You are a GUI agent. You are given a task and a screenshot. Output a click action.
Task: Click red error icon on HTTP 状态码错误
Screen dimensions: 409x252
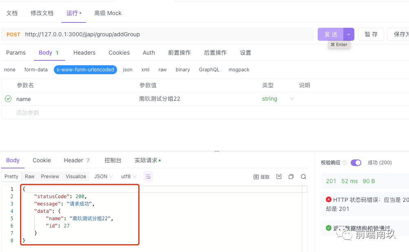329,199
